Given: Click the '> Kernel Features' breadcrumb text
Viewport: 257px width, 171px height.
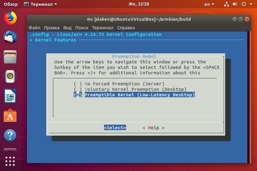Looking at the screenshot, I should (53, 40).
